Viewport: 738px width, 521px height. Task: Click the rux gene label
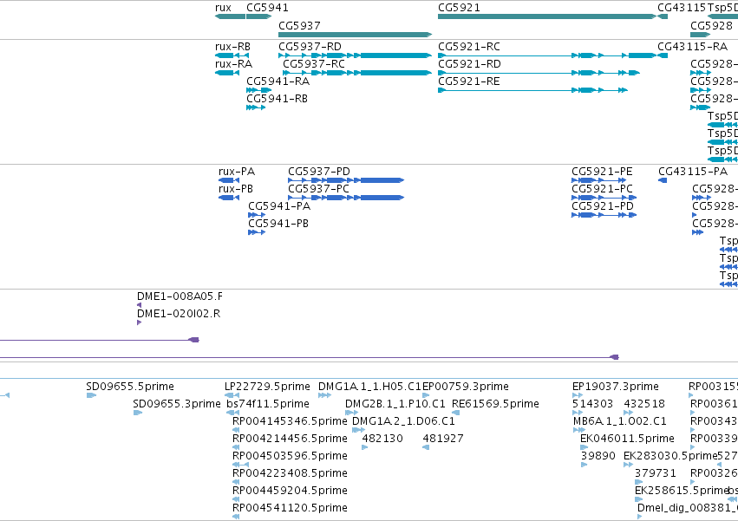coord(223,8)
